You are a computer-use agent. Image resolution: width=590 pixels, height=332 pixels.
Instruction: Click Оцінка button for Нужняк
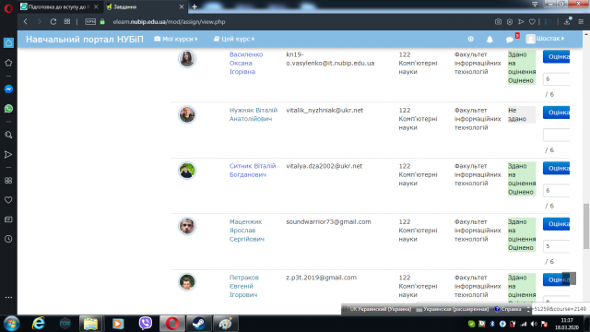tap(556, 113)
